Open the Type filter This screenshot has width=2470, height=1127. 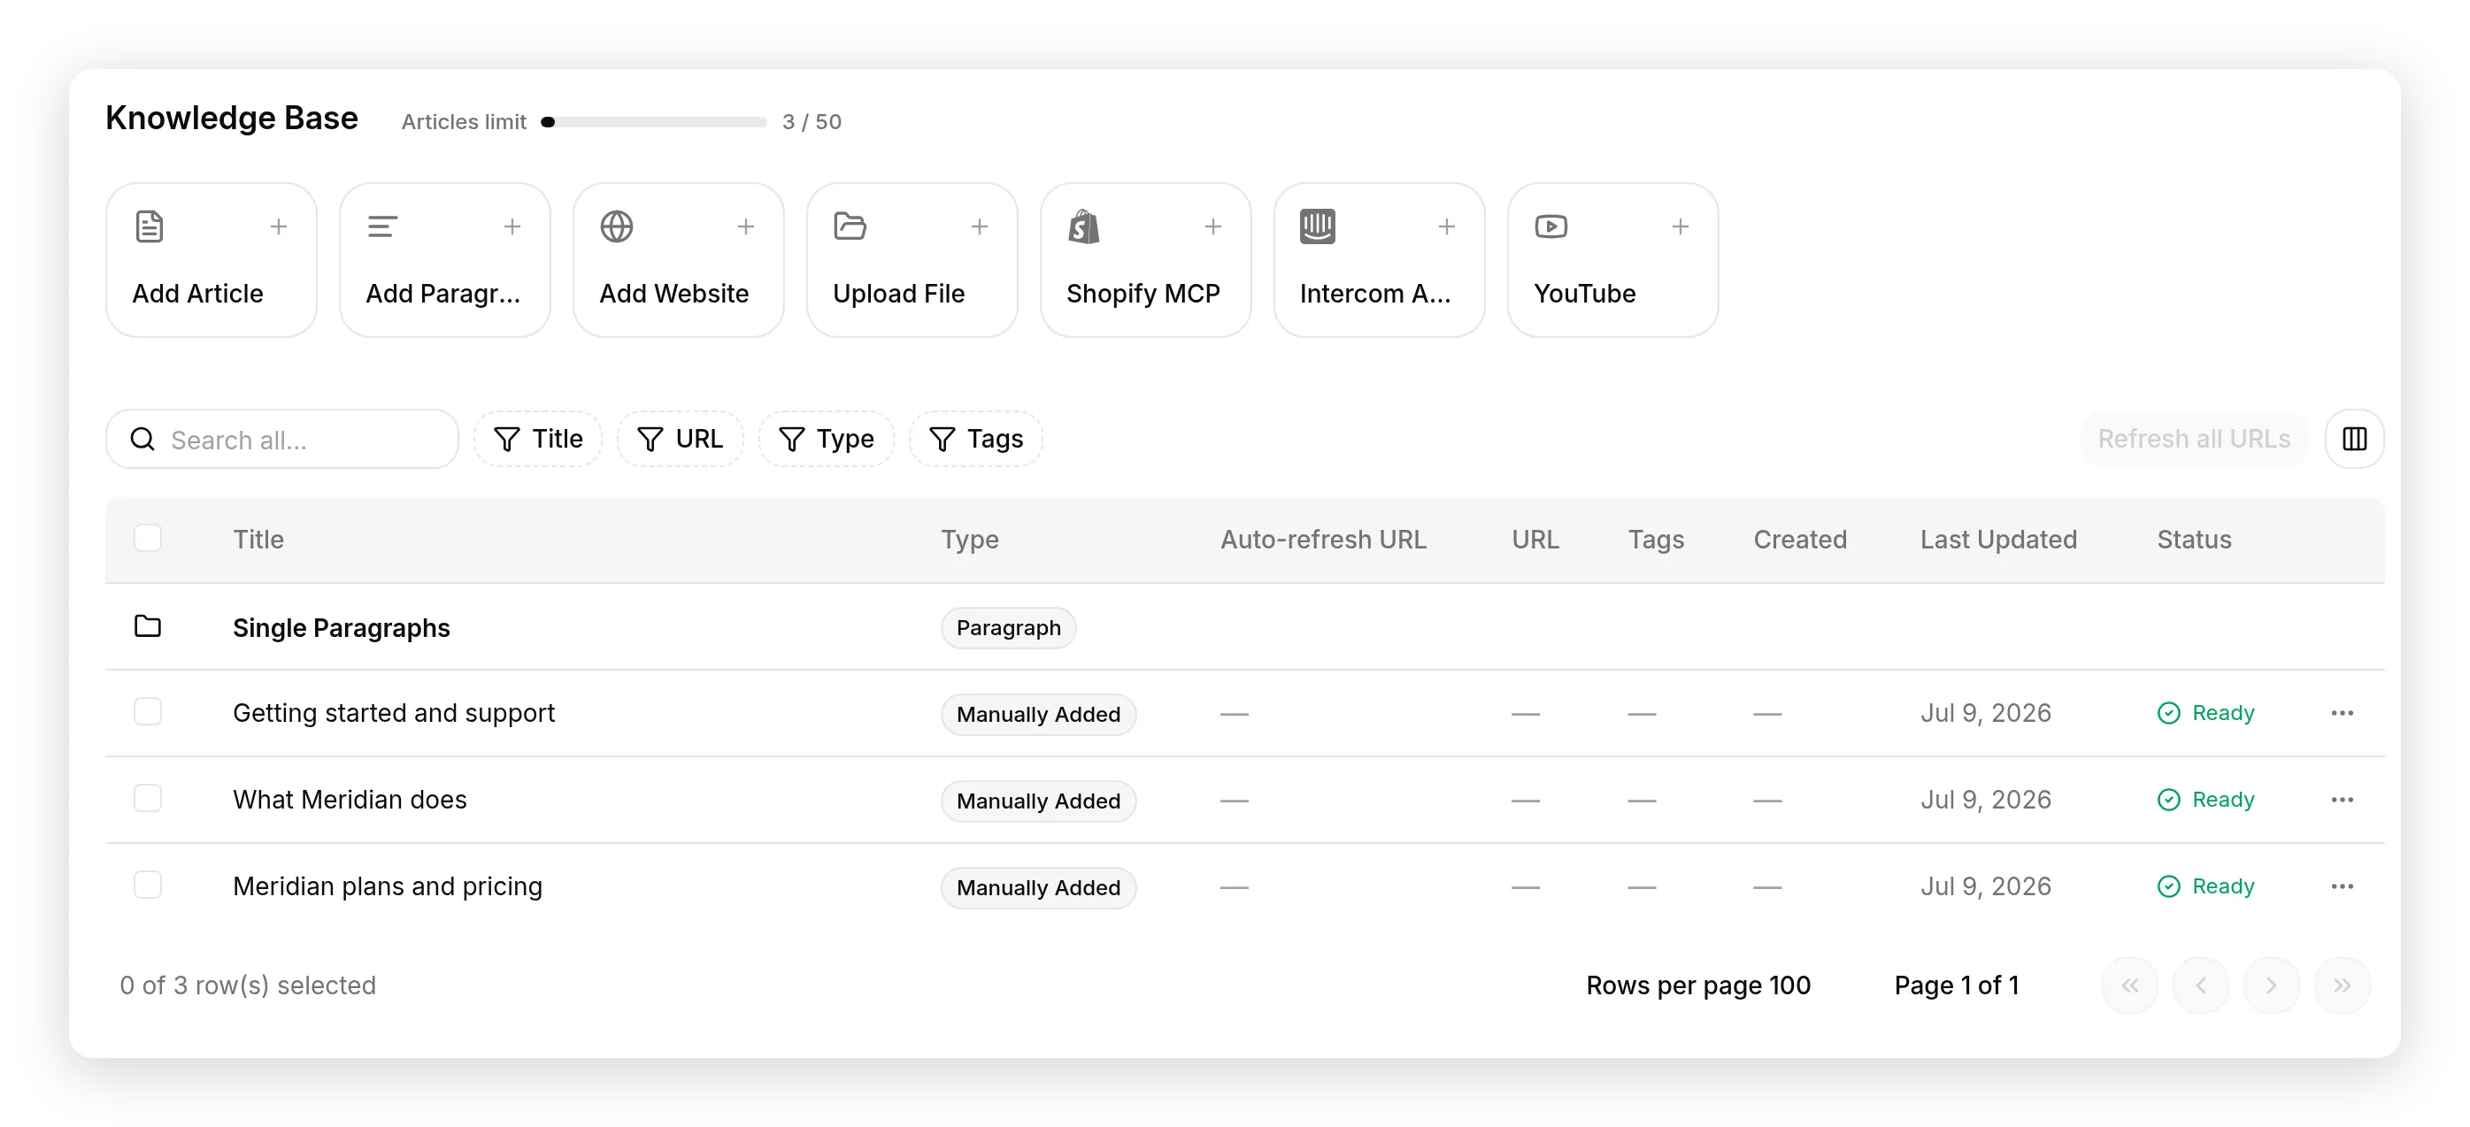pos(827,439)
